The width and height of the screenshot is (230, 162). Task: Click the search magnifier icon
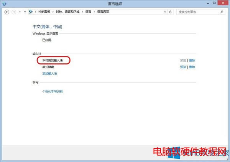[x=222, y=12]
